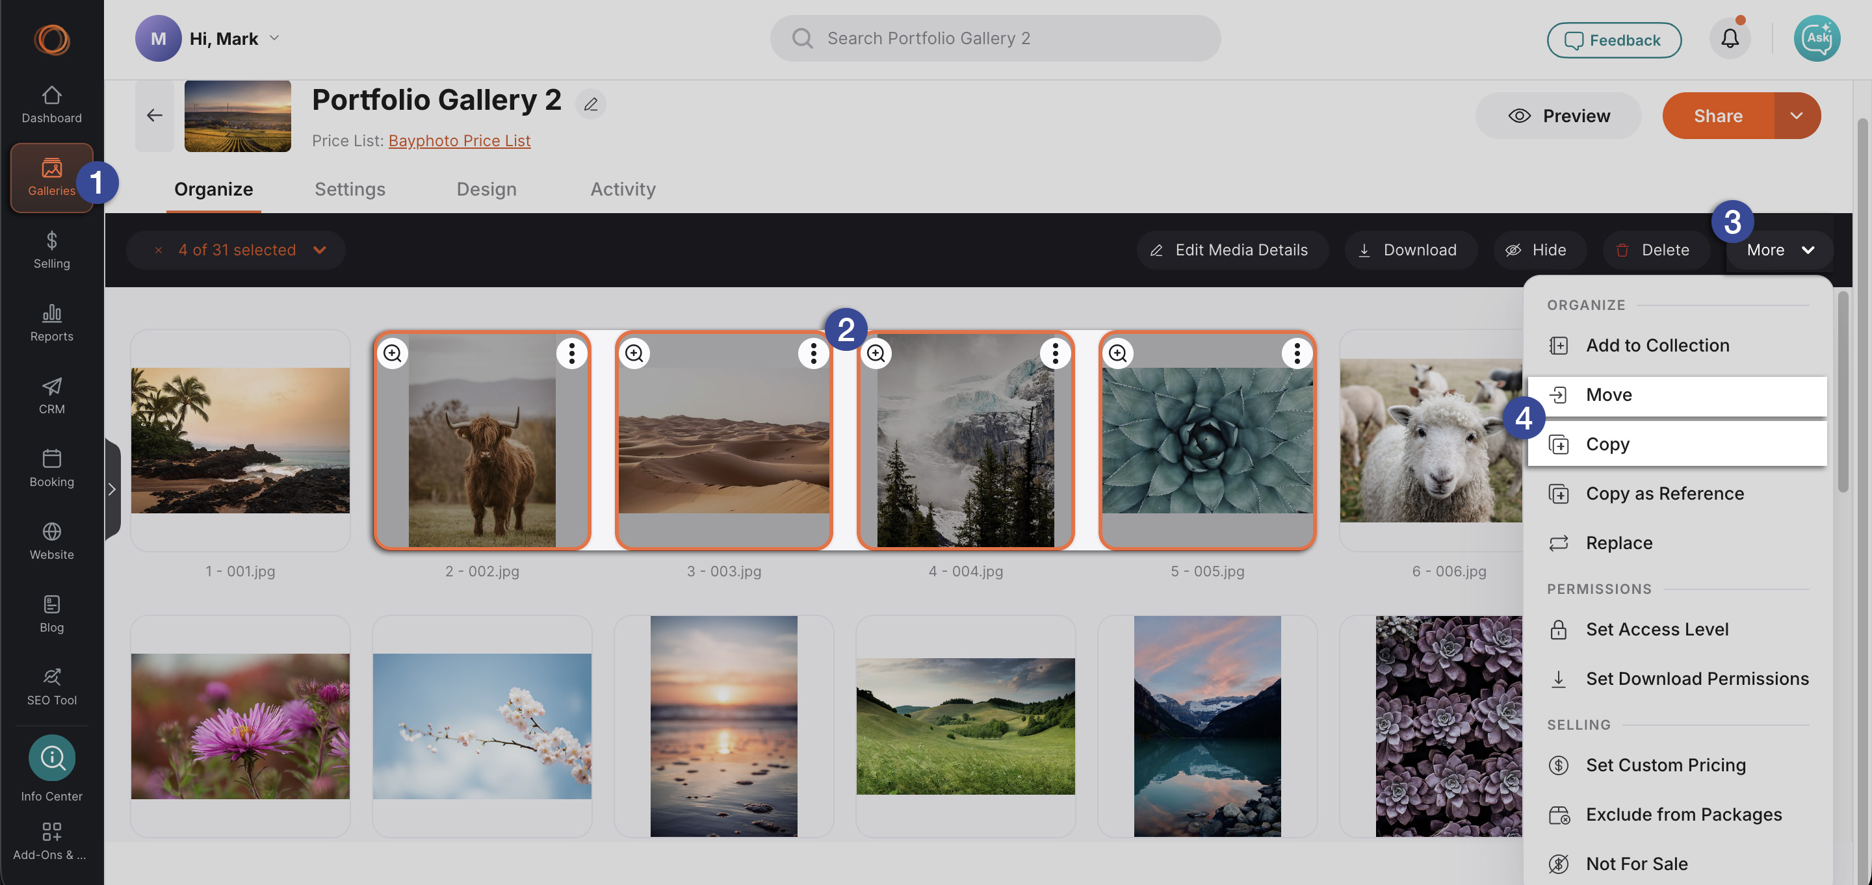Select the 001.jpg beach thumbnail
Image resolution: width=1872 pixels, height=885 pixels.
click(x=240, y=441)
